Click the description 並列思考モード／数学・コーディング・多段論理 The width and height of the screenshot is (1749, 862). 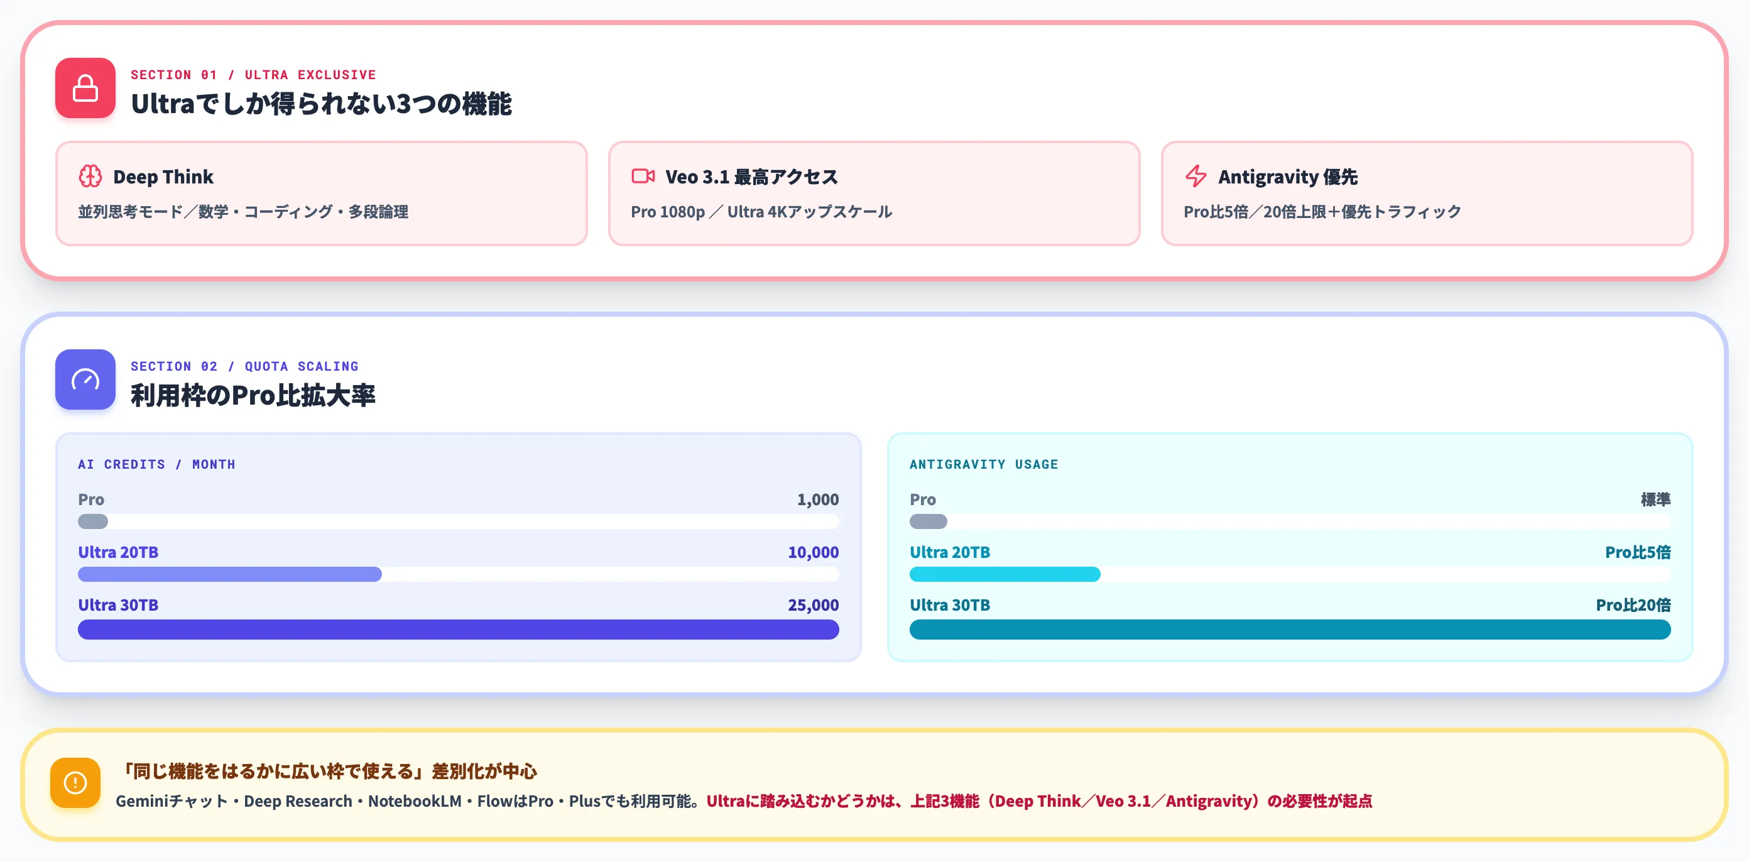click(243, 212)
